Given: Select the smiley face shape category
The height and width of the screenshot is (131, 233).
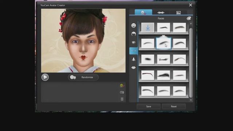Looking at the screenshot, I should [134, 25].
